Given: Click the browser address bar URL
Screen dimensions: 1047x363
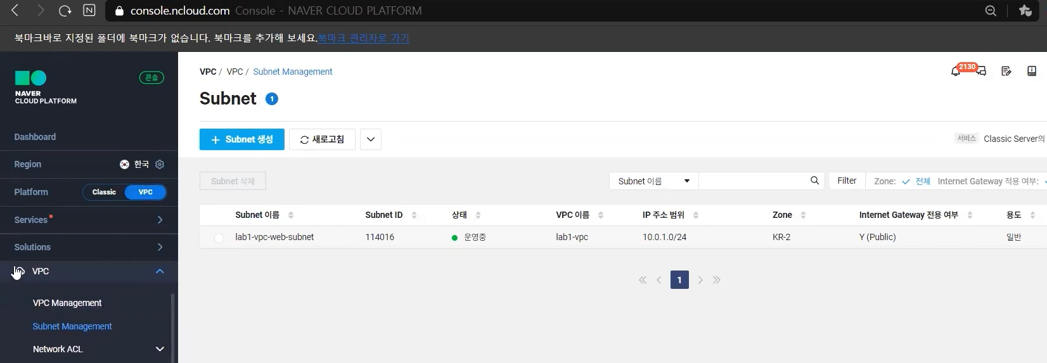Looking at the screenshot, I should [180, 11].
